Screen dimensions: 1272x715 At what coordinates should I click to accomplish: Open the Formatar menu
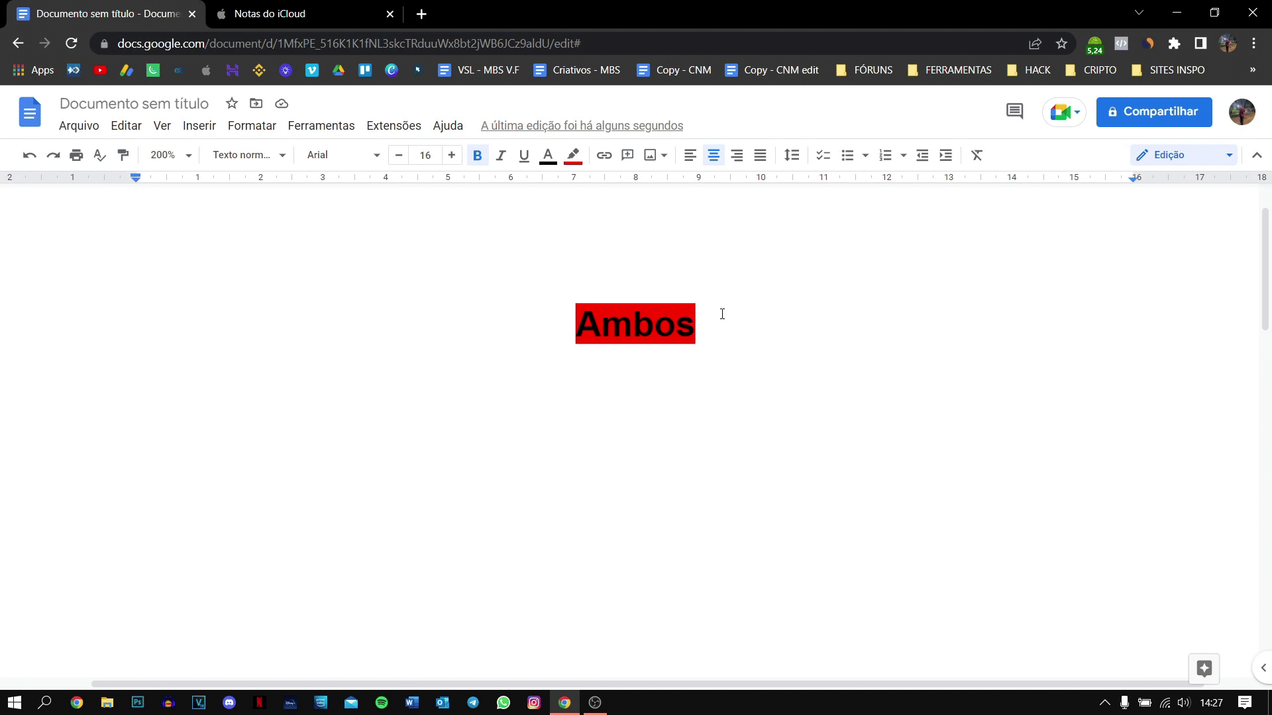252,126
